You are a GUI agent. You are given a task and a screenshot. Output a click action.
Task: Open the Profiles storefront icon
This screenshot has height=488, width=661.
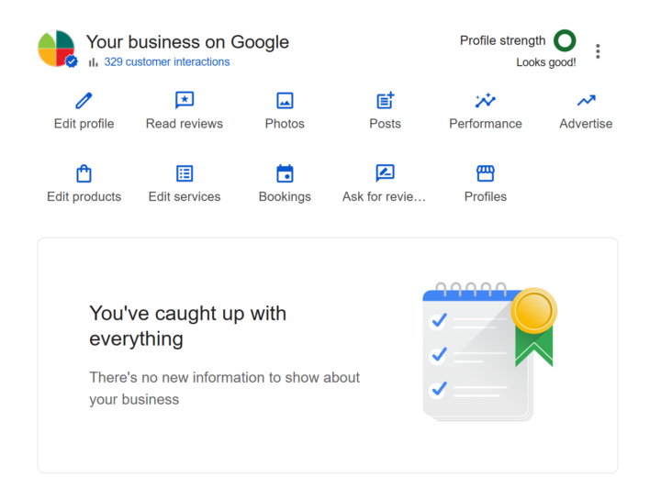pyautogui.click(x=486, y=173)
